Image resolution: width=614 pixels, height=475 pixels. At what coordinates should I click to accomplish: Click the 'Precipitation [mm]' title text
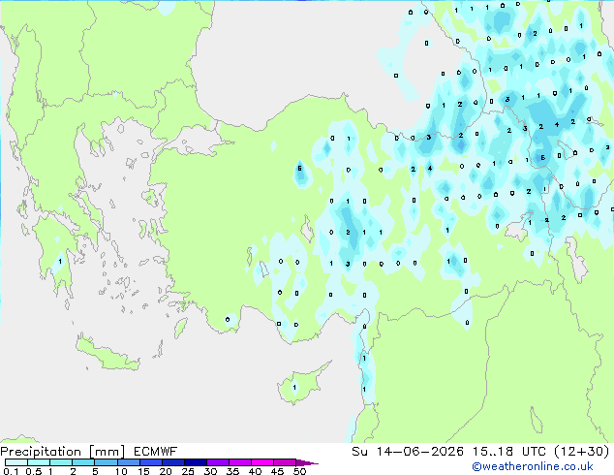63,452
